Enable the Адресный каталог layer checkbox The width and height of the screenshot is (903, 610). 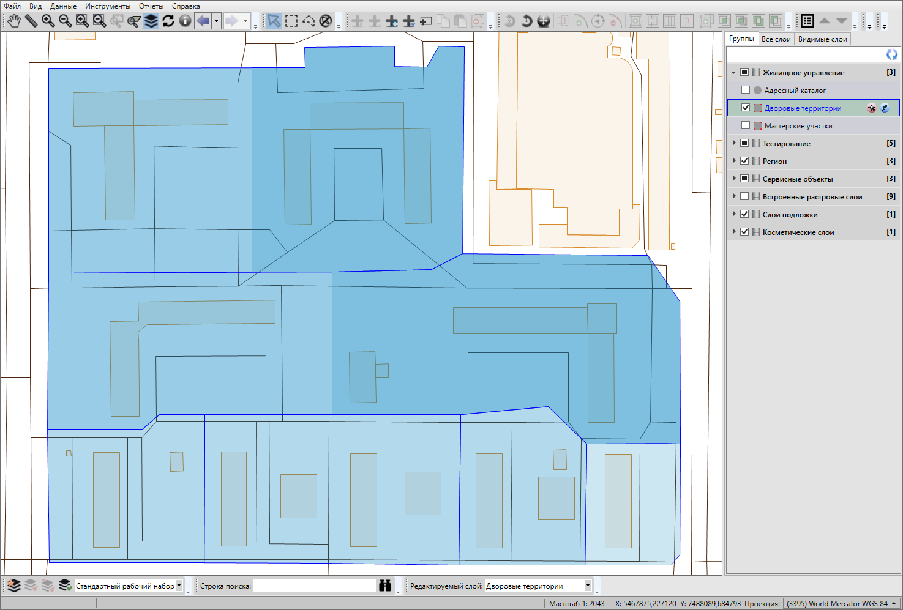[x=745, y=90]
